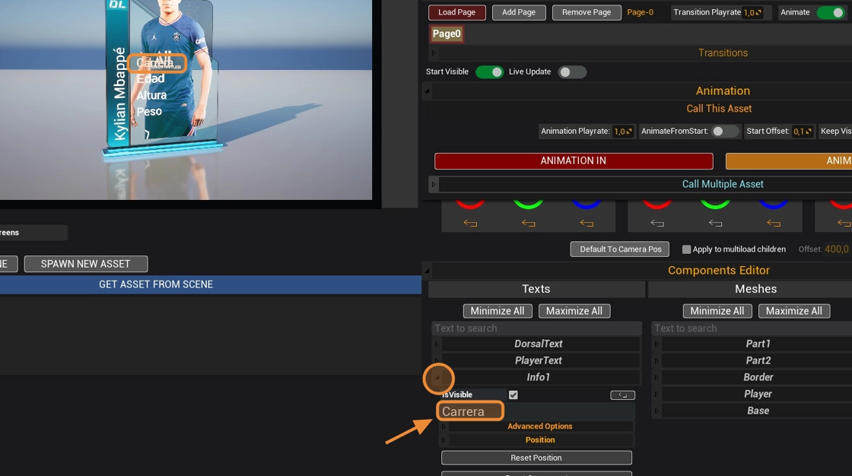Image resolution: width=852 pixels, height=476 pixels.
Task: Click the Start Offset spinner arrow
Action: point(809,132)
